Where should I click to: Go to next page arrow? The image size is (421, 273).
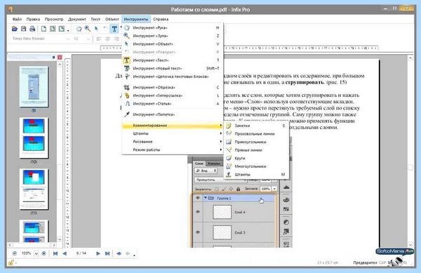(98, 253)
